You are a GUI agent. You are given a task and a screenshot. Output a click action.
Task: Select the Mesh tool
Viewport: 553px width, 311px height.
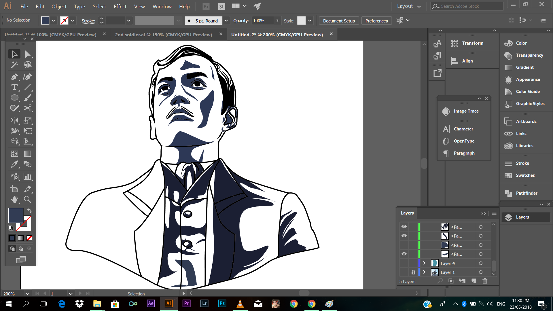point(14,154)
